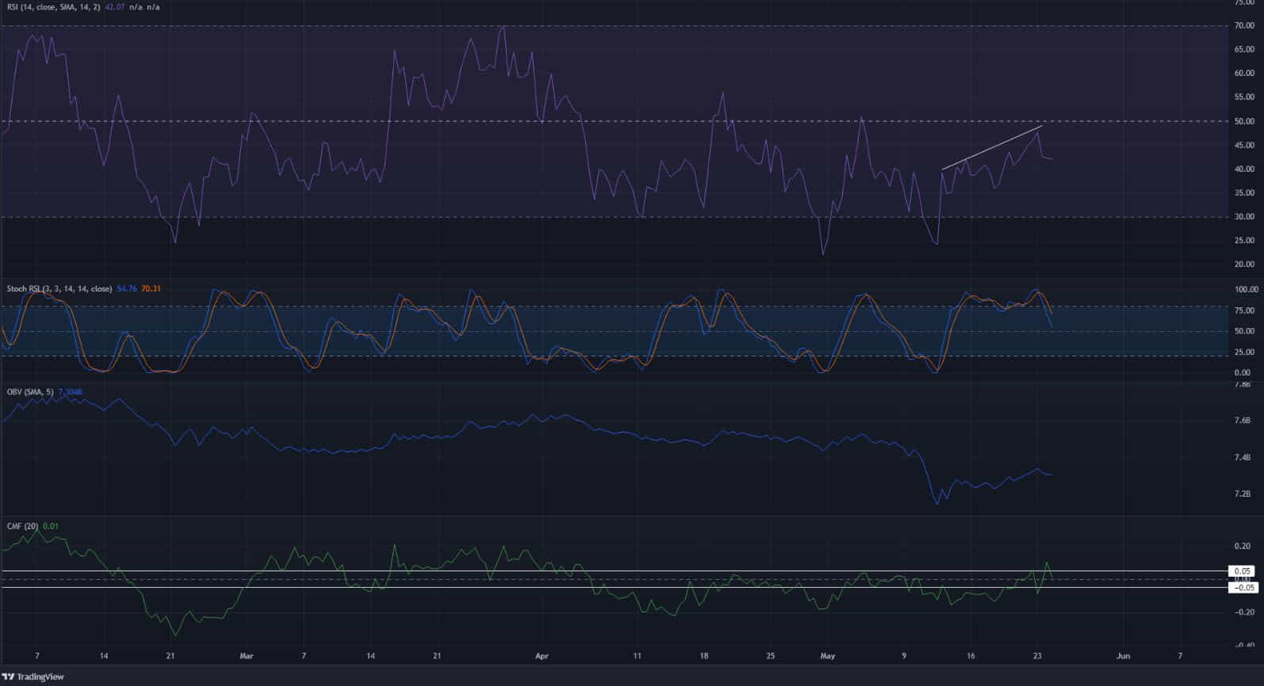Click the 30.00 level on RSI scale
Image resolution: width=1264 pixels, height=686 pixels.
(x=1244, y=217)
